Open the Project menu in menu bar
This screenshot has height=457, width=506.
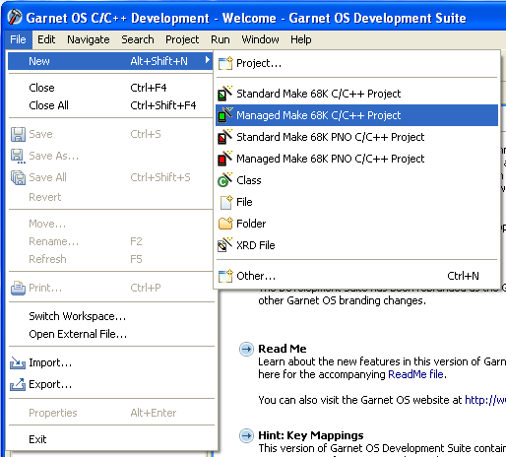(182, 39)
